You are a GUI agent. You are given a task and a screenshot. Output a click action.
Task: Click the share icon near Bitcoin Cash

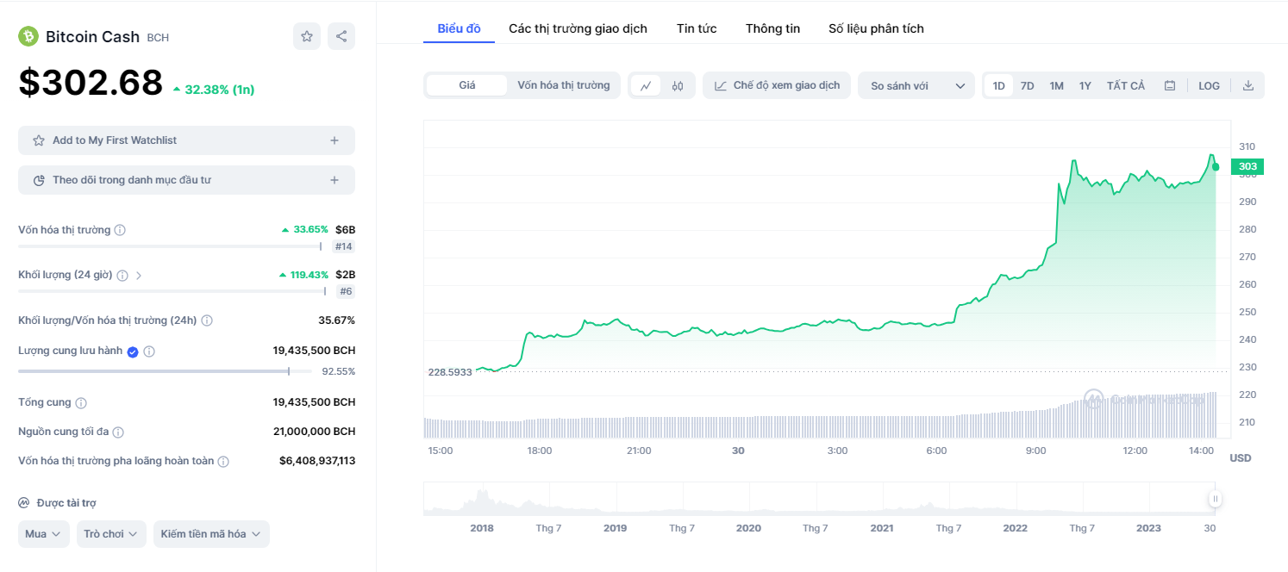pyautogui.click(x=341, y=36)
